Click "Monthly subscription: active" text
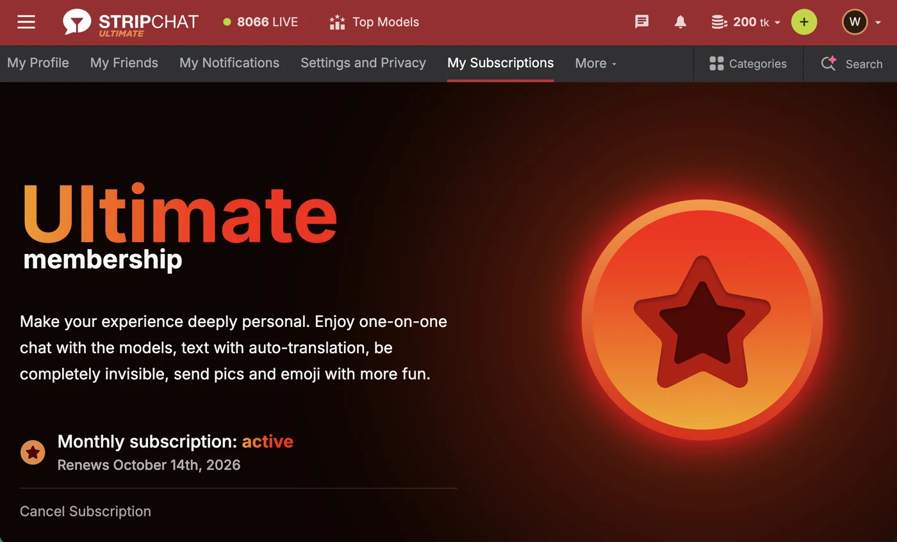The image size is (897, 542). (176, 442)
